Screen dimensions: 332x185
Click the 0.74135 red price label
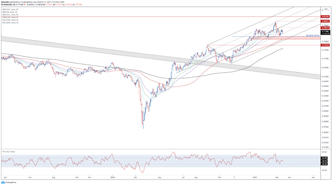[x=326, y=45]
